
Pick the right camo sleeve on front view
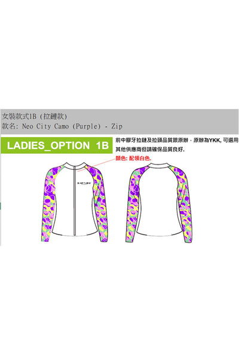point(97,202)
